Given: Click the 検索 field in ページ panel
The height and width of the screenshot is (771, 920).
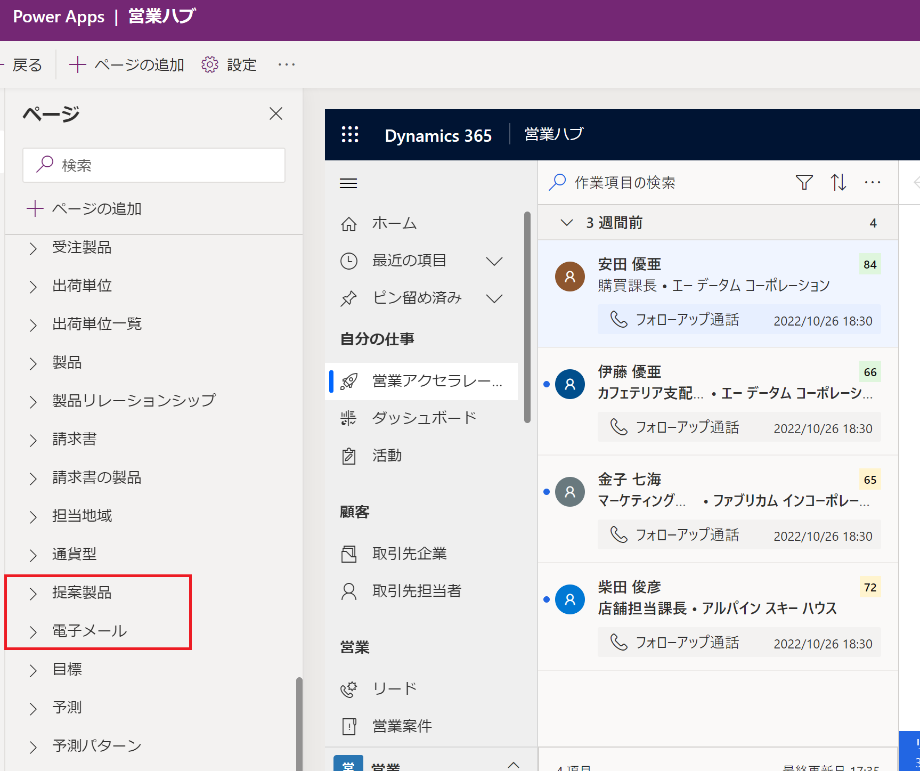Looking at the screenshot, I should pos(154,165).
